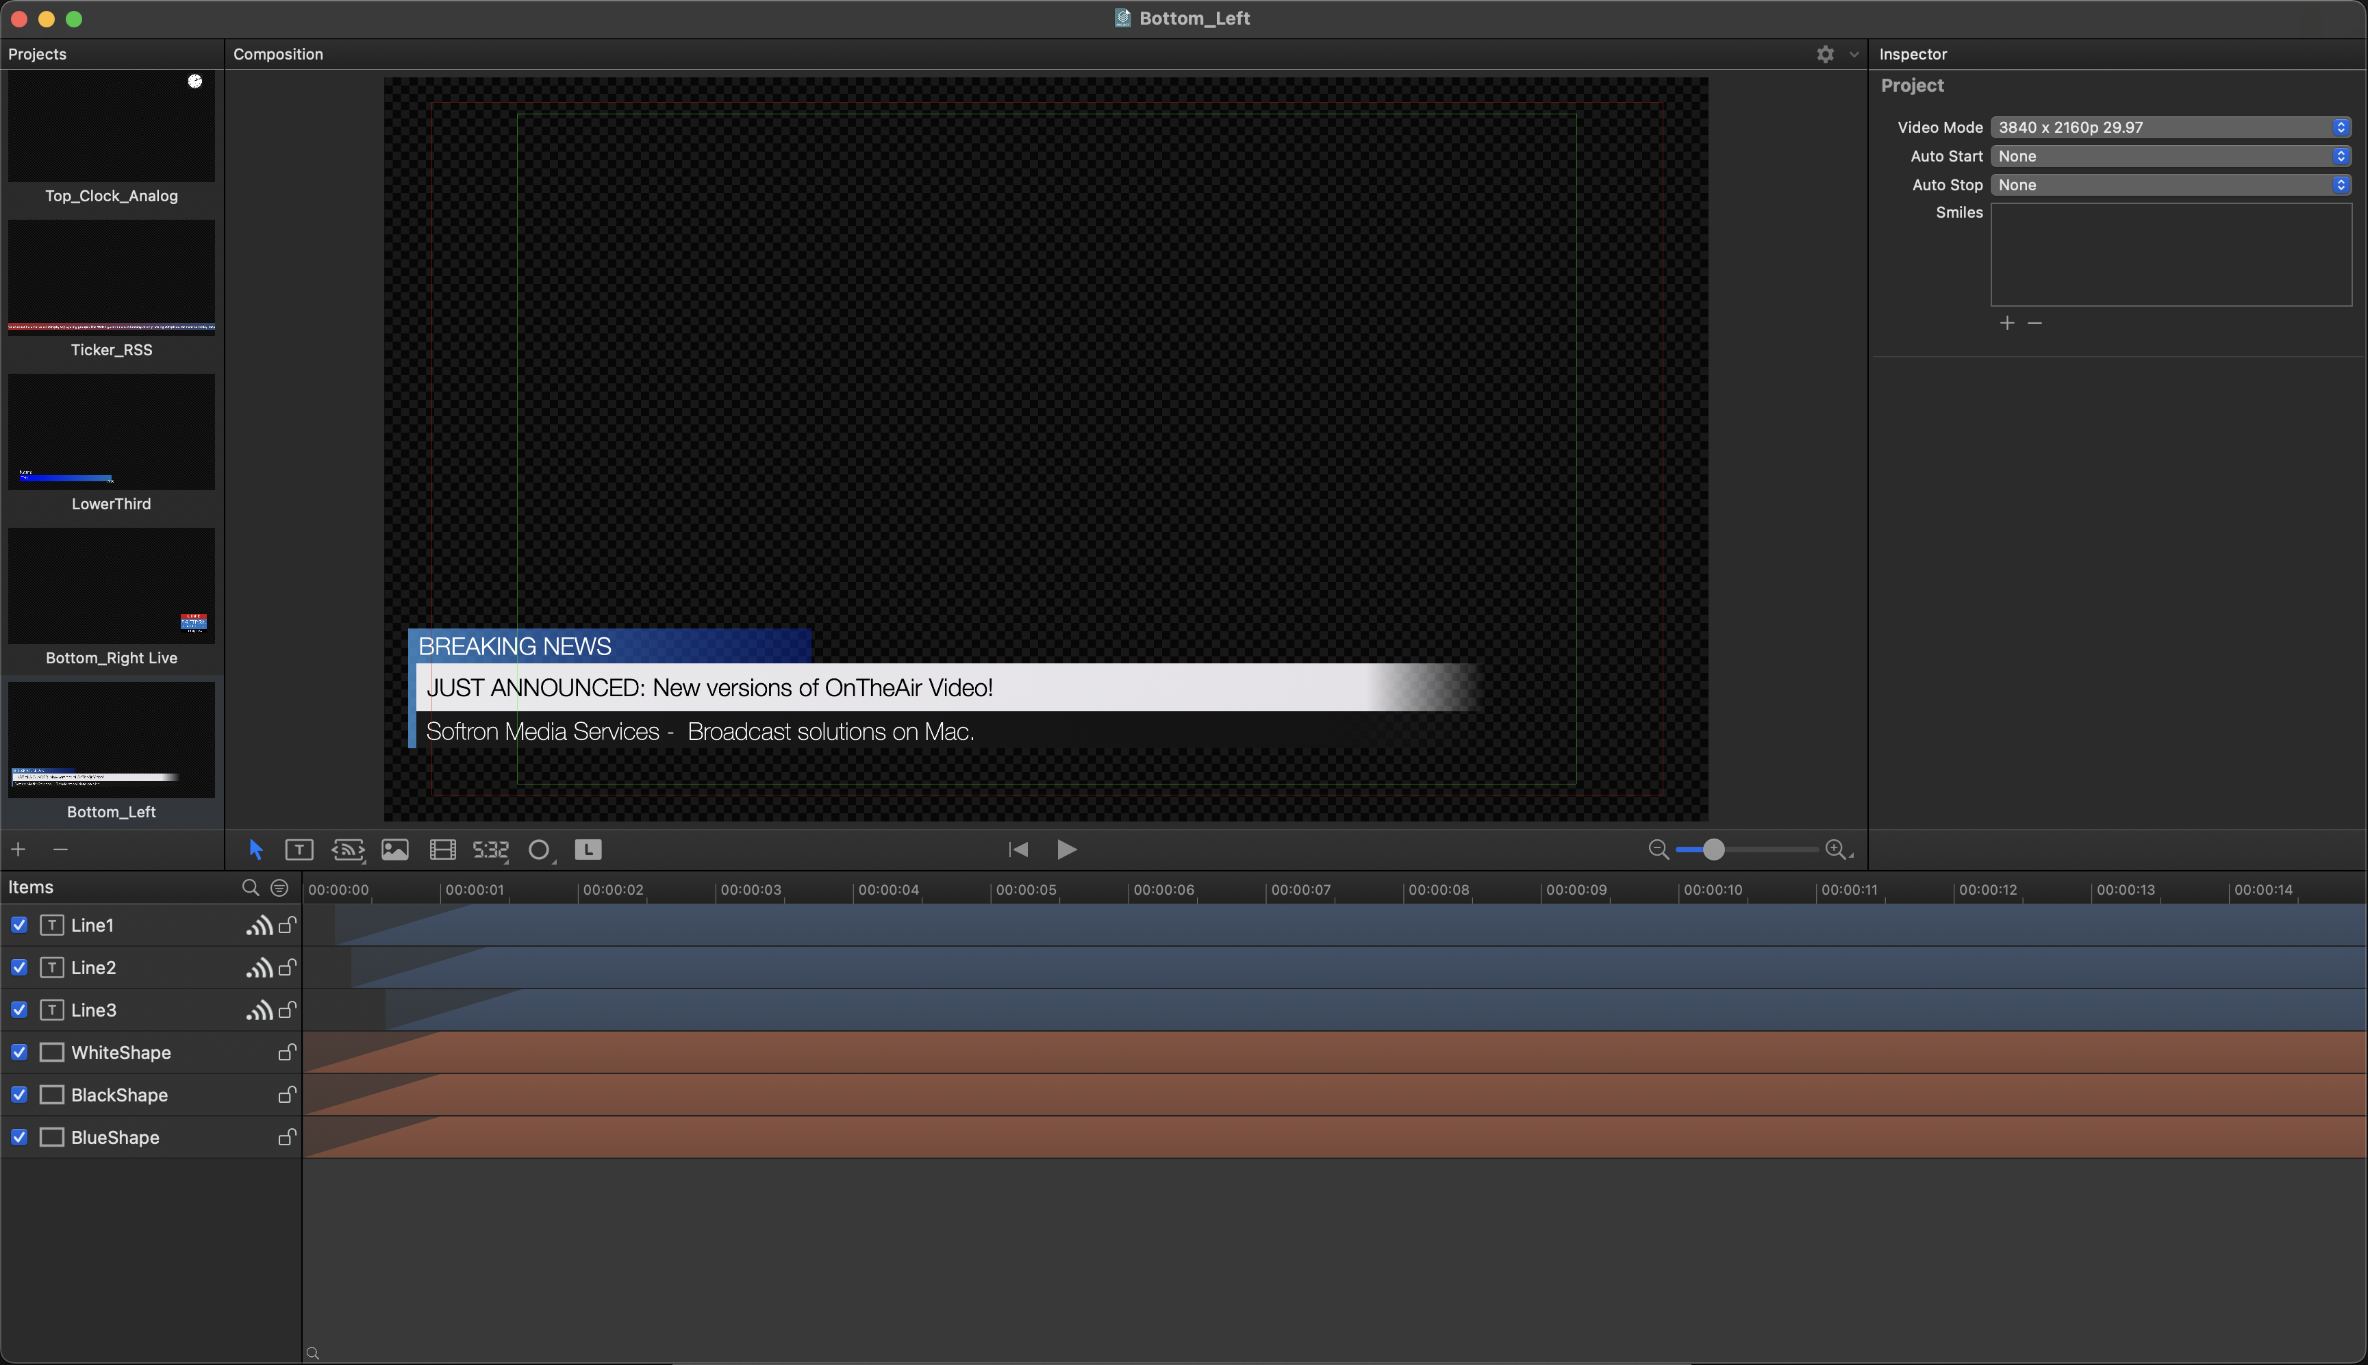Screen dimensions: 2368x1365
Task: Expand Auto Stop dropdown in Inspector
Action: point(2339,183)
